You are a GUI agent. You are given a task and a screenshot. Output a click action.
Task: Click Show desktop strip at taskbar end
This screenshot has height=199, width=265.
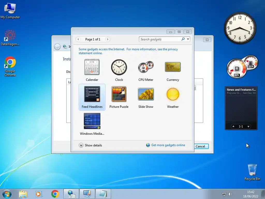tap(263, 194)
